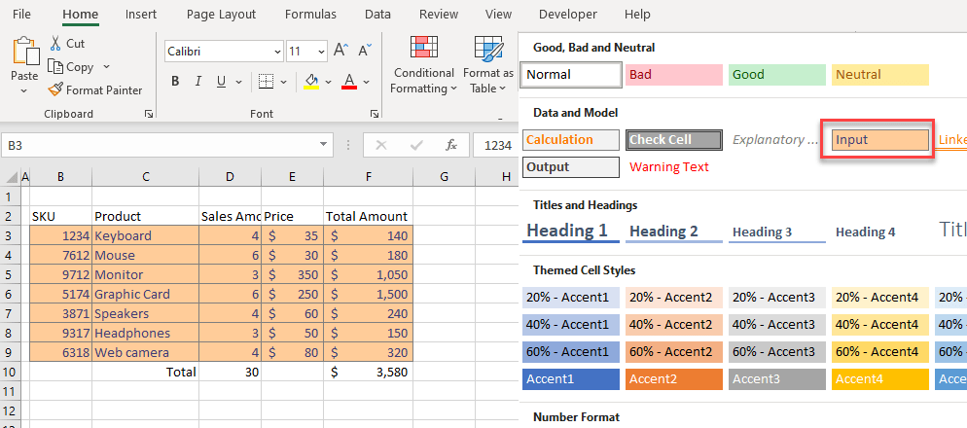Open the Format as Table gallery
This screenshot has width=967, height=428.
pyautogui.click(x=487, y=65)
